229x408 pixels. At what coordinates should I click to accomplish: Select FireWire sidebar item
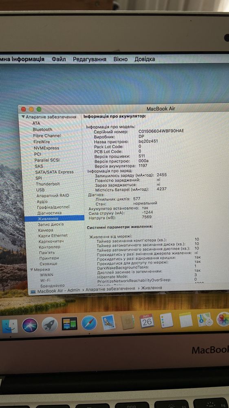click(x=42, y=142)
